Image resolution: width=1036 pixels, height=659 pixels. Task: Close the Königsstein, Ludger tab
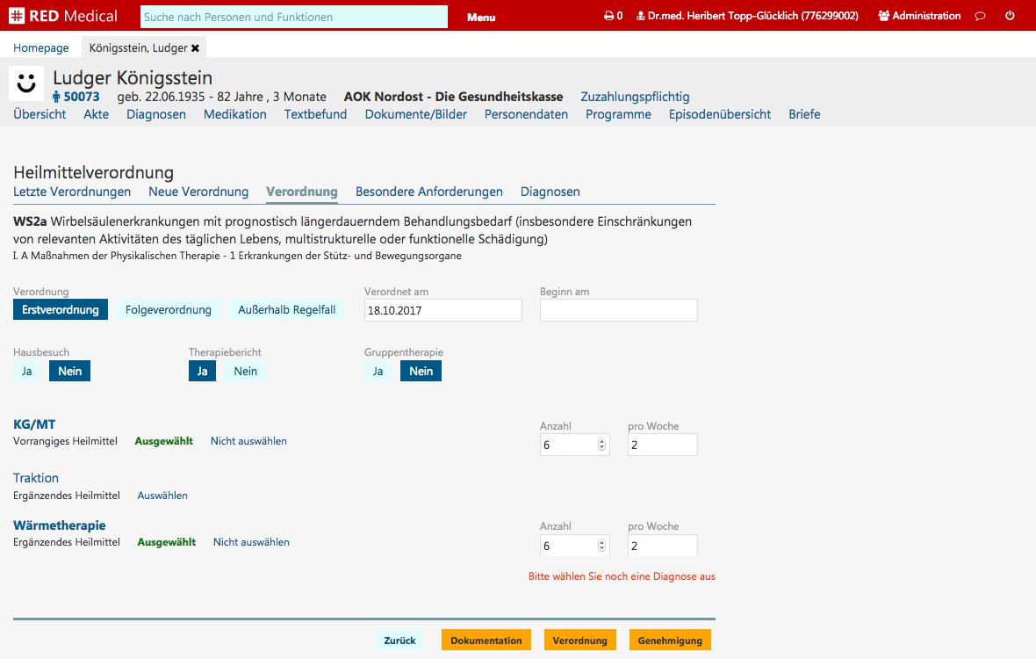[195, 48]
